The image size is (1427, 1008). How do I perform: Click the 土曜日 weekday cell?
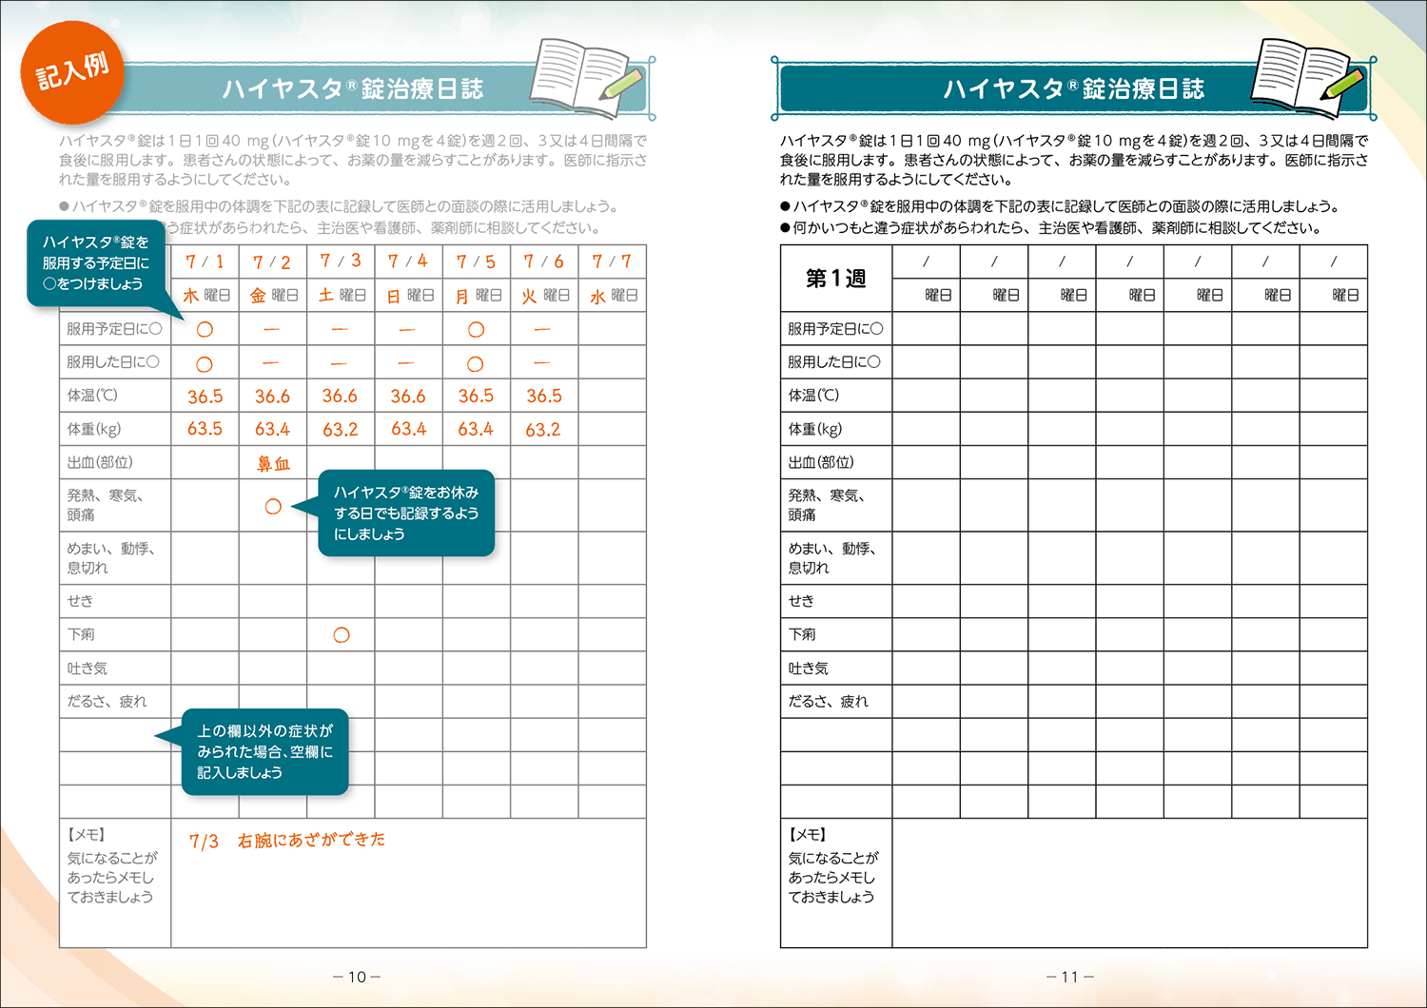click(x=341, y=296)
